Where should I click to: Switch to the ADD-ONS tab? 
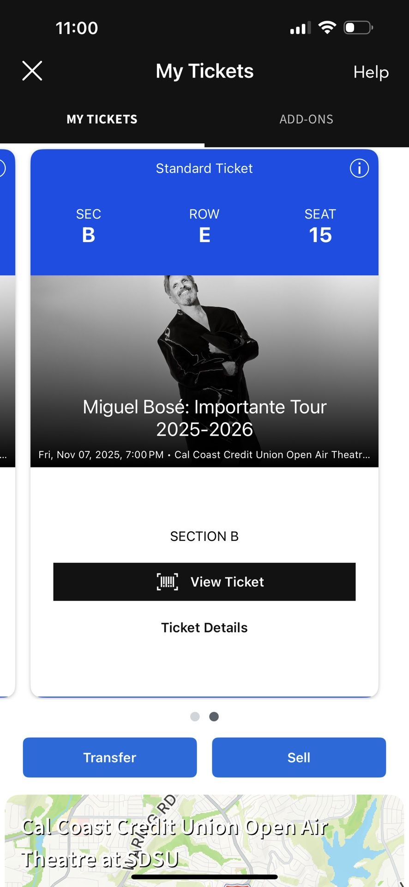(306, 119)
